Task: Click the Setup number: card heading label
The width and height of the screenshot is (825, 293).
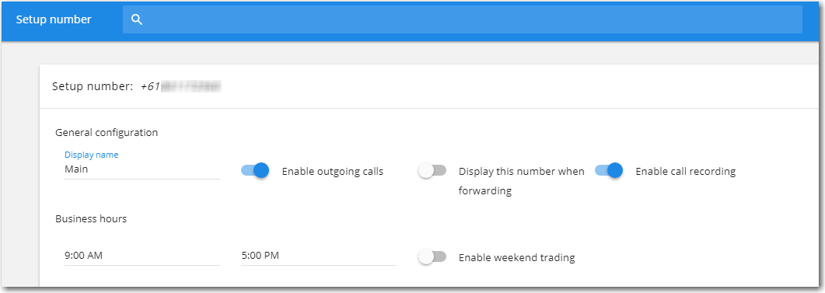Action: (x=93, y=87)
